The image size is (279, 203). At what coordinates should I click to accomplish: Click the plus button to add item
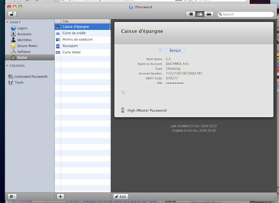(x=61, y=196)
